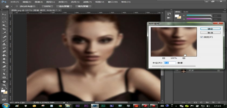Select the Rectangle shape tool
227x108 pixels.
click(x=4, y=77)
